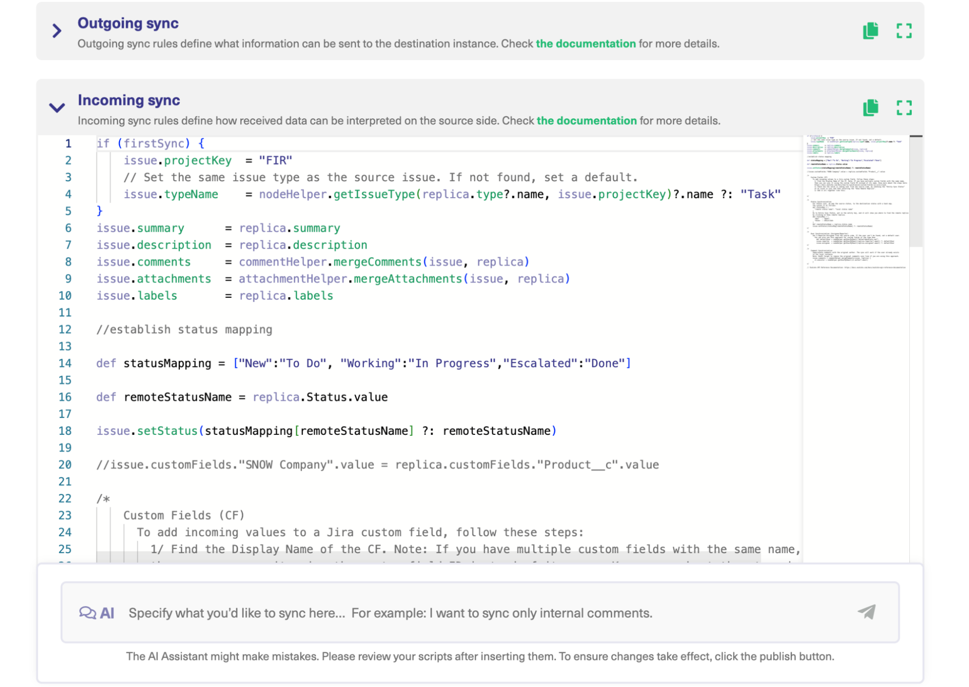Click issue.description assignment line

pyautogui.click(x=232, y=245)
